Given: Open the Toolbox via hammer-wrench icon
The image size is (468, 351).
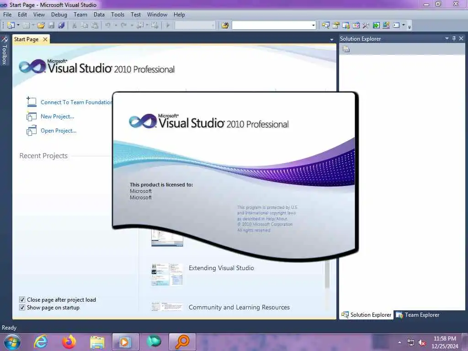Looking at the screenshot, I should pyautogui.click(x=366, y=26).
